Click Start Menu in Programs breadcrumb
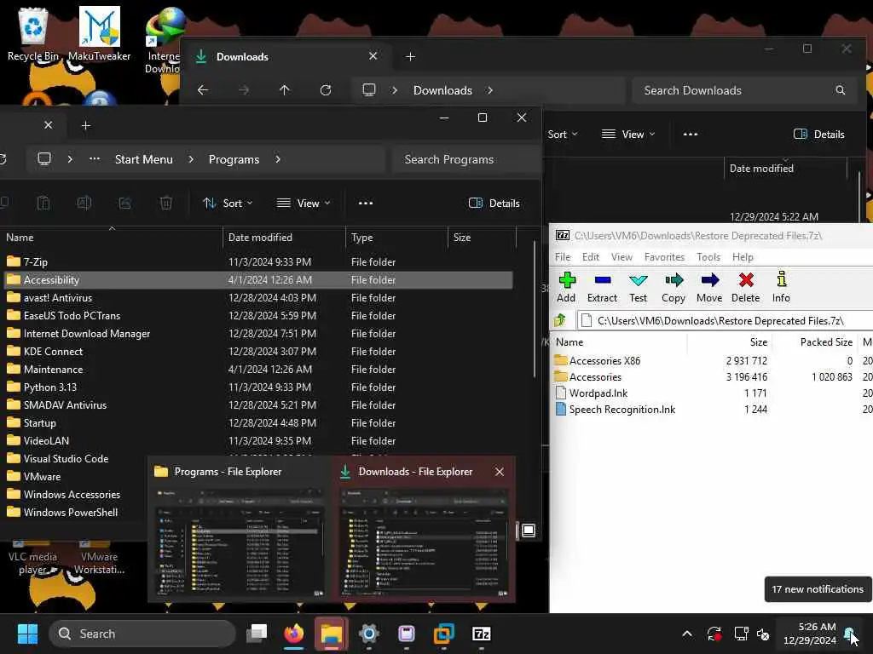 pos(143,159)
